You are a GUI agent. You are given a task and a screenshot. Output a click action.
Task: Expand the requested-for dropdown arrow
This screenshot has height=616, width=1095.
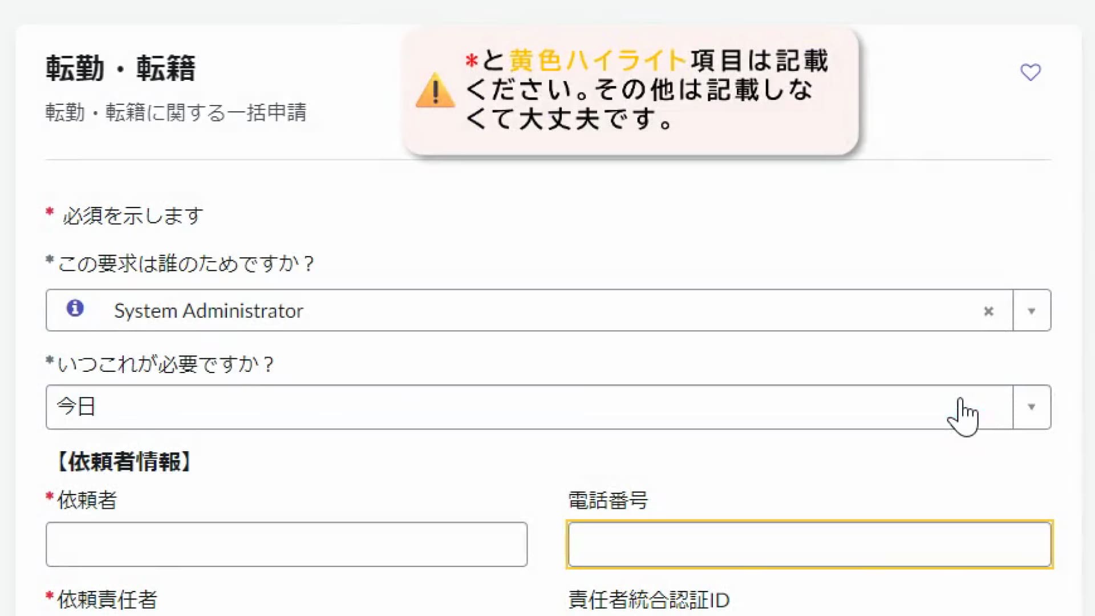pos(1031,311)
